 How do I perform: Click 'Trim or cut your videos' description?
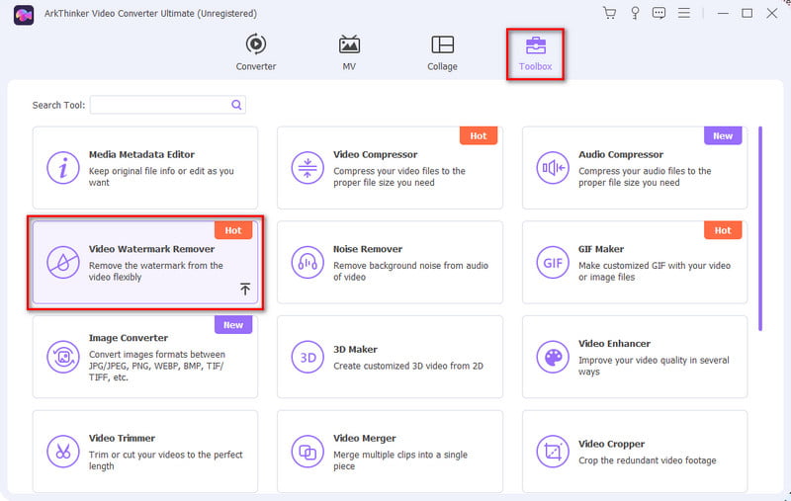tap(166, 460)
